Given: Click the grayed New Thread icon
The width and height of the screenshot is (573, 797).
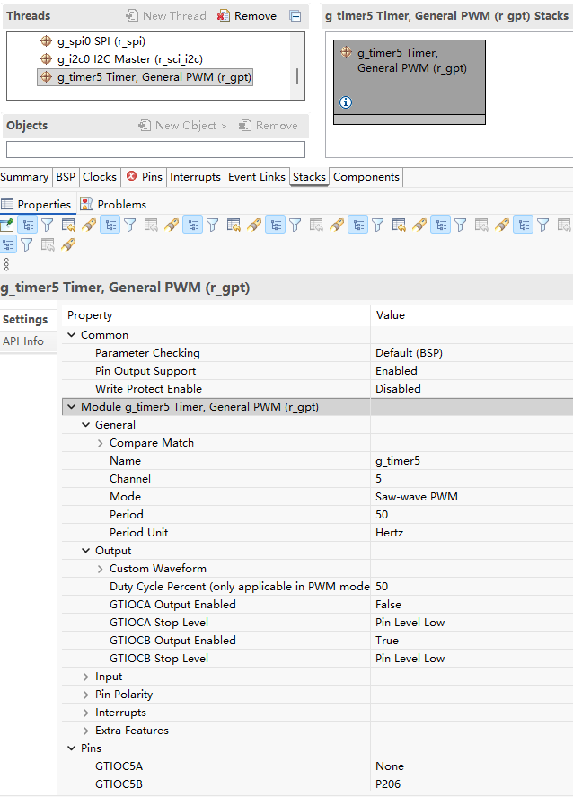Looking at the screenshot, I should coord(131,16).
